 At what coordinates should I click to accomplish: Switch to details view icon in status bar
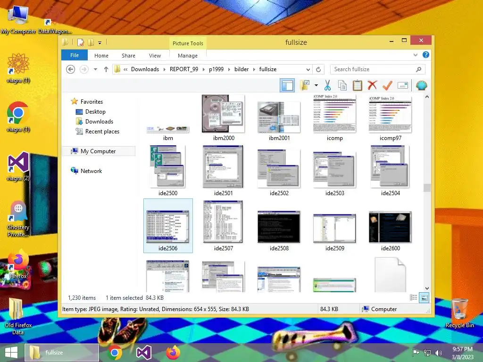pos(413,297)
